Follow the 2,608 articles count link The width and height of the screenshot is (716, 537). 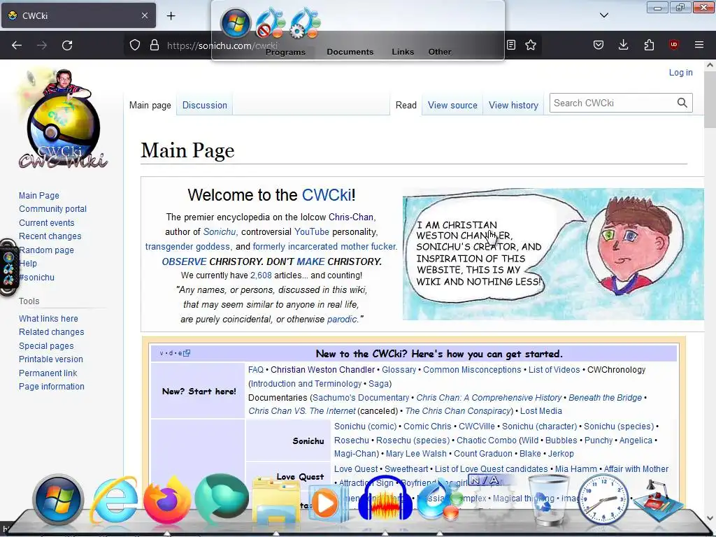(261, 275)
